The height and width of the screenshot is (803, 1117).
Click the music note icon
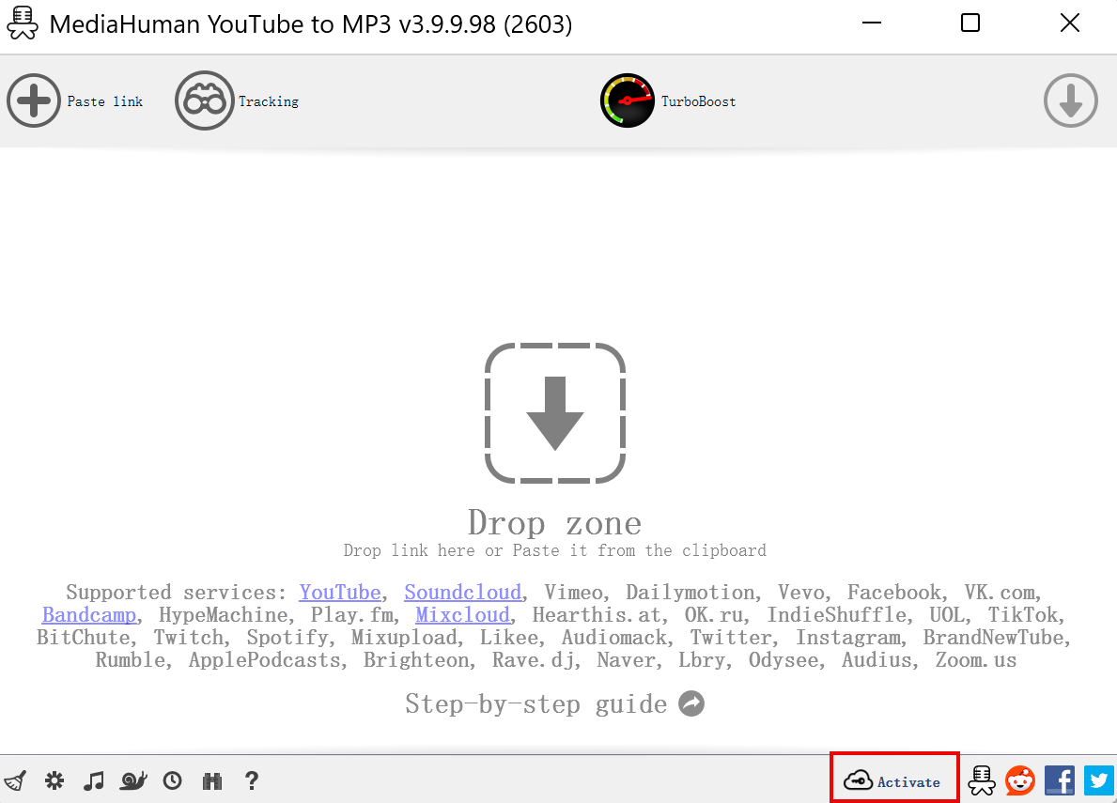pos(93,780)
